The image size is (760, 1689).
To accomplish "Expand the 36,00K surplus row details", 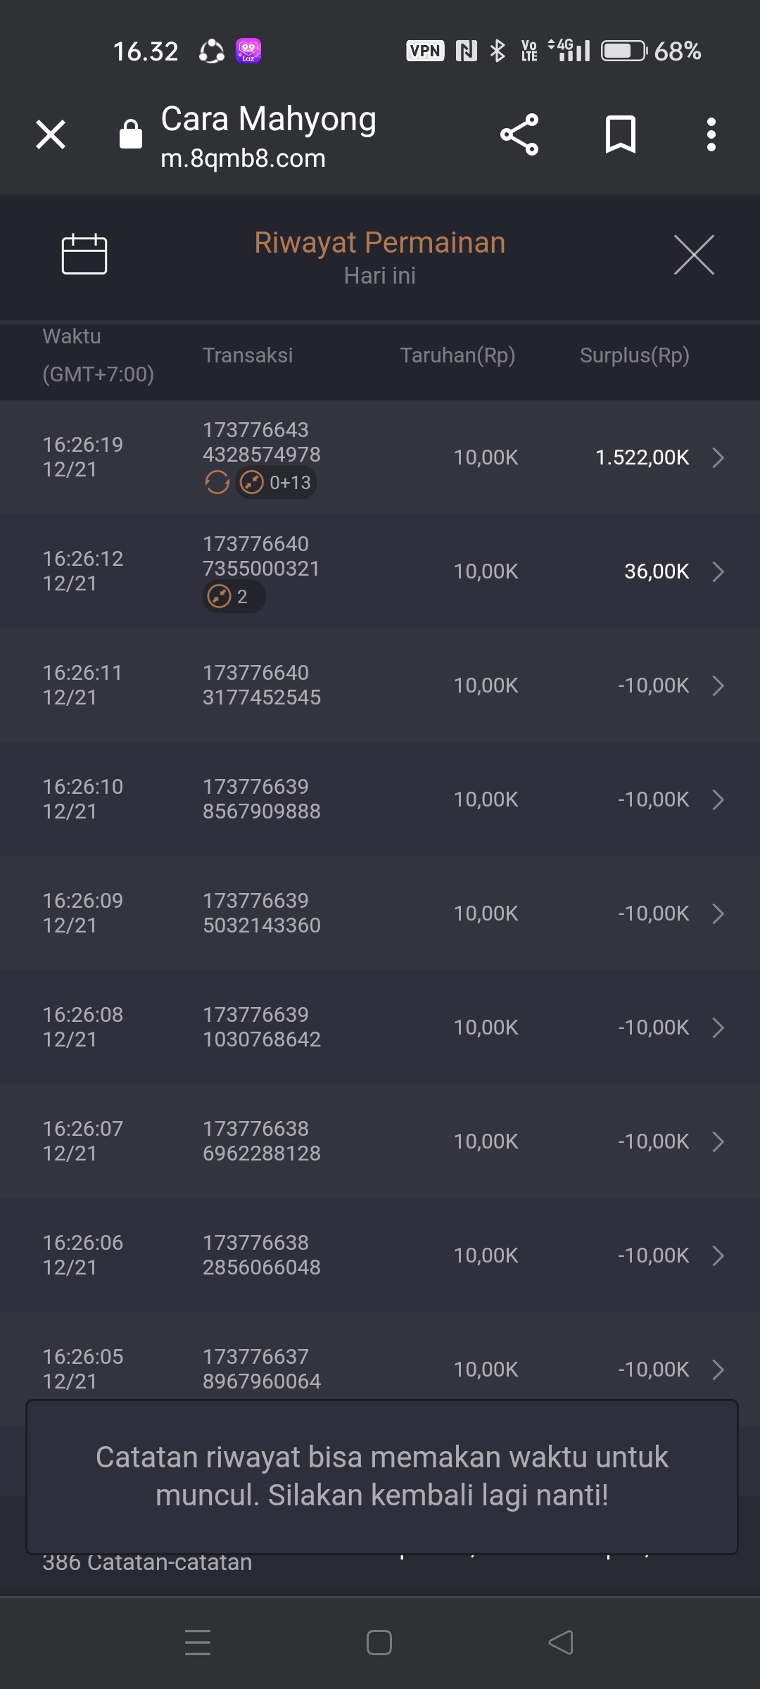I will (x=718, y=571).
